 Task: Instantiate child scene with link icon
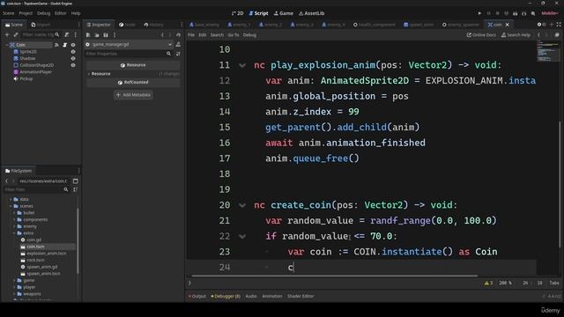point(16,35)
